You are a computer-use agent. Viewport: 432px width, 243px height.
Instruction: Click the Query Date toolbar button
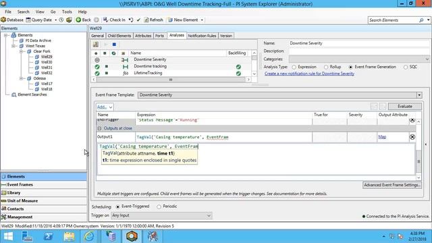pyautogui.click(x=39, y=20)
